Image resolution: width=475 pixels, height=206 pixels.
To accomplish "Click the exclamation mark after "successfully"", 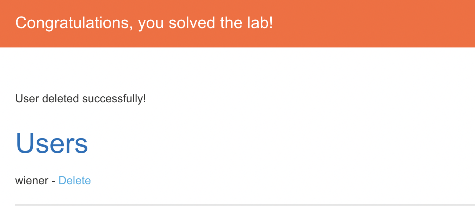I will (x=144, y=99).
